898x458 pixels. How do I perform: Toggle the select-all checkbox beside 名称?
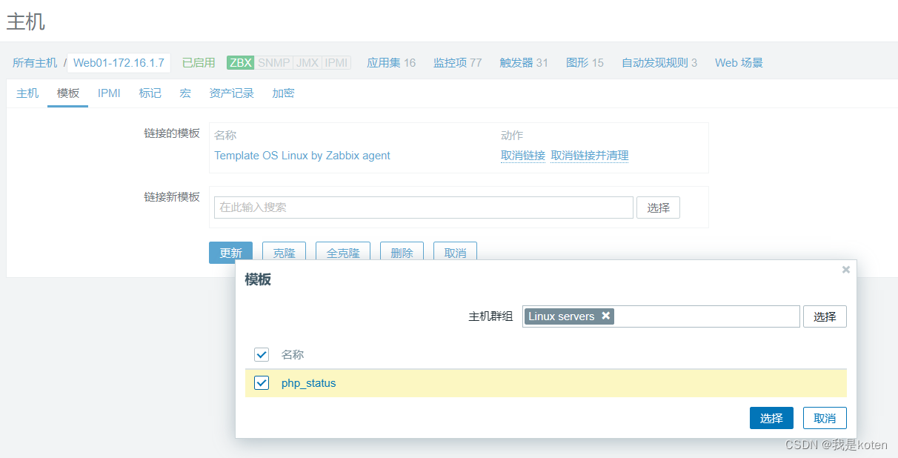(x=262, y=354)
